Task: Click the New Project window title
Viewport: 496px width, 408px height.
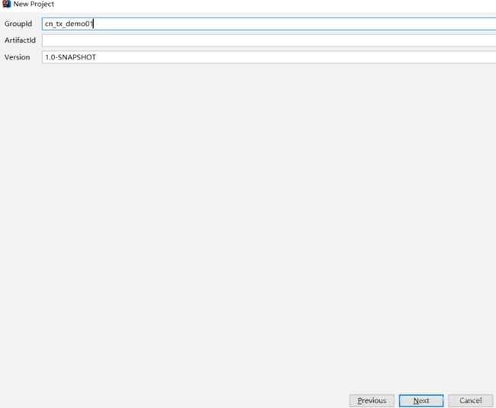Action: [x=34, y=4]
